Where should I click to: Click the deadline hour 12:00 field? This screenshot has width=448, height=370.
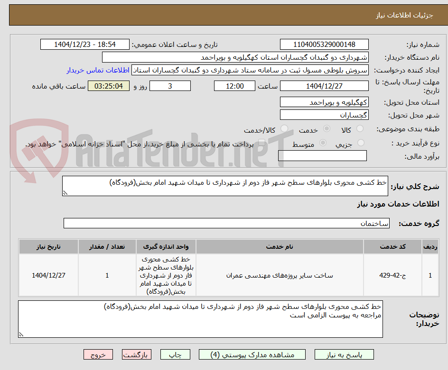tap(234, 86)
